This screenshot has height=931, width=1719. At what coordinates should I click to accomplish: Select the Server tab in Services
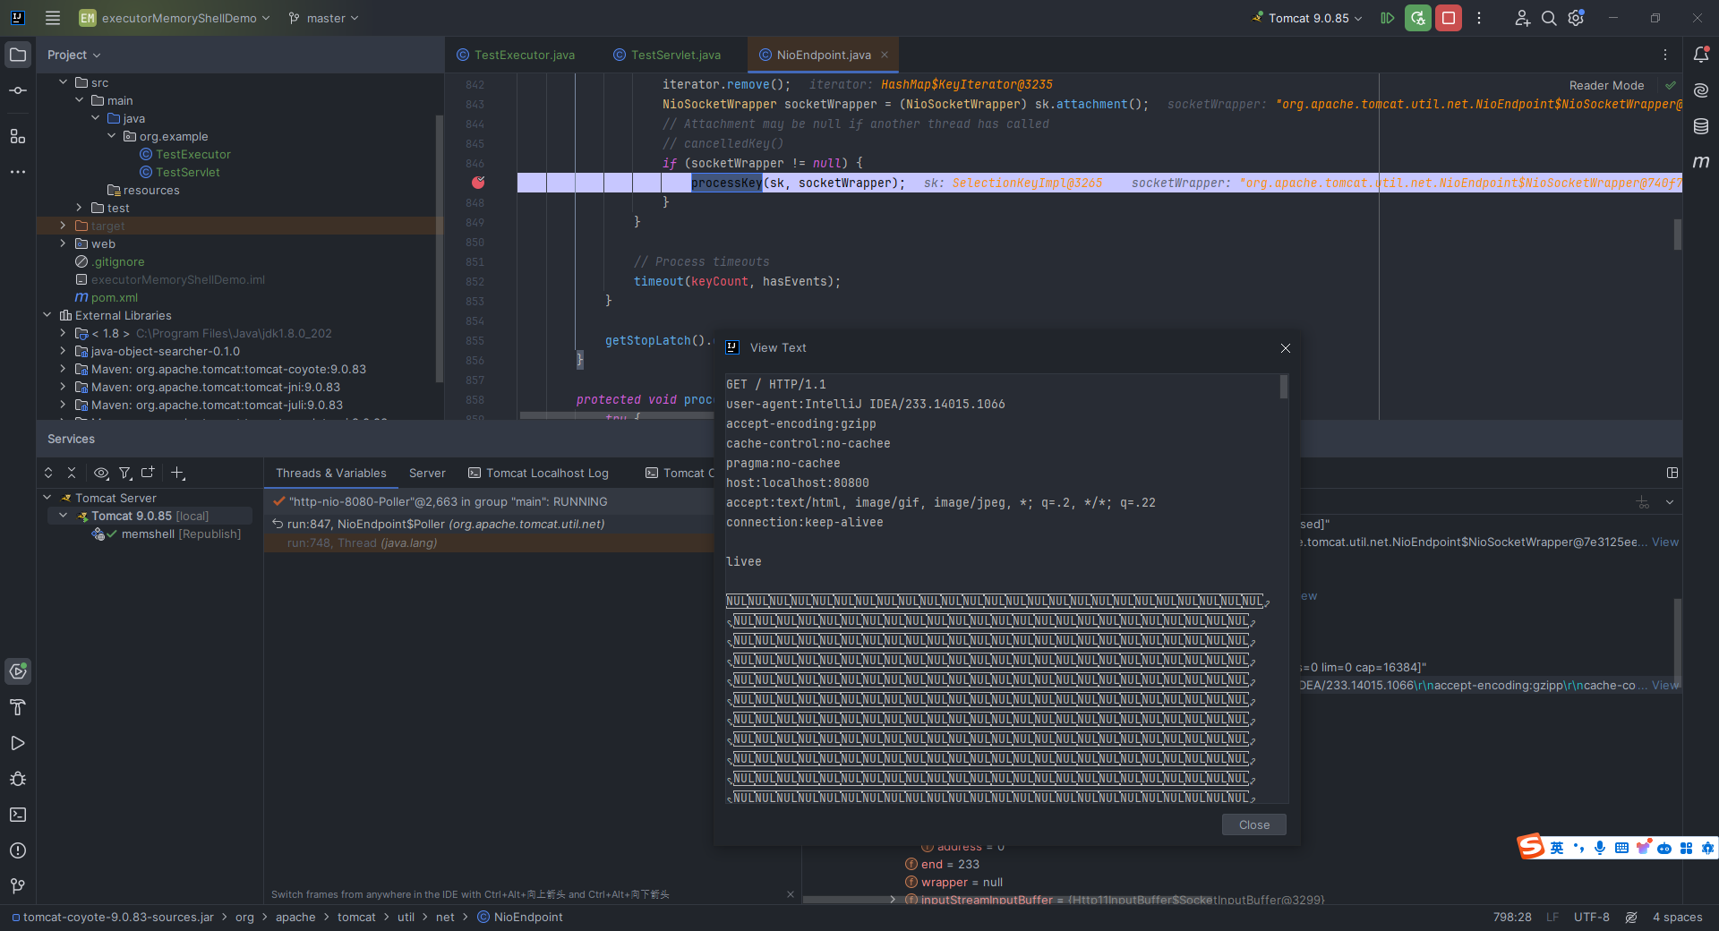(x=427, y=473)
